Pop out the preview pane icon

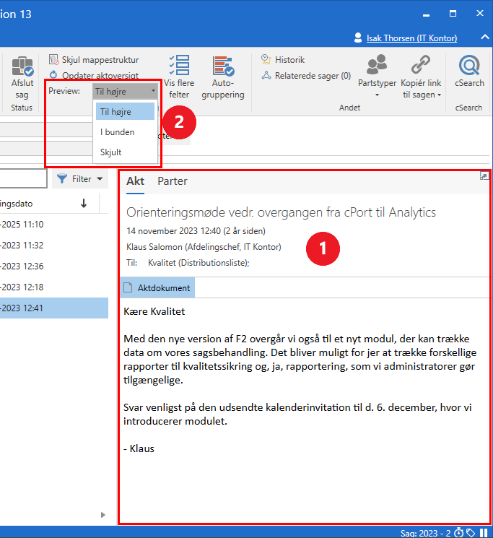484,176
